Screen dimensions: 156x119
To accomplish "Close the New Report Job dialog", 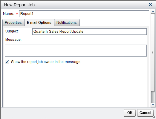I will coord(150,4).
